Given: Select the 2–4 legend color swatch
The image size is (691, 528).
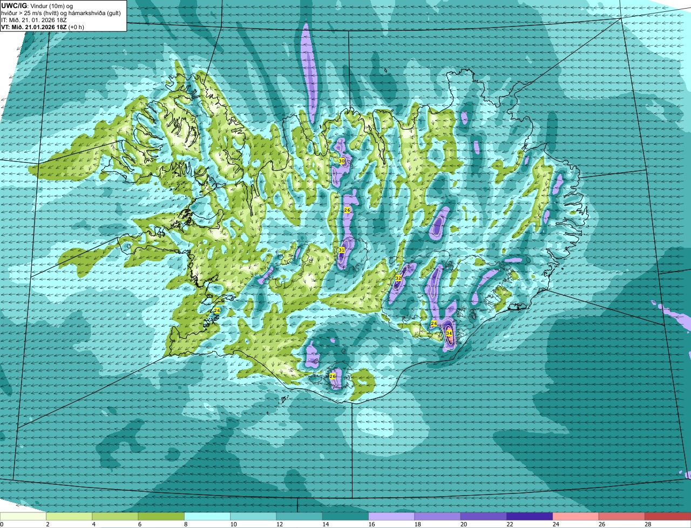Looking at the screenshot, I should click(x=69, y=517).
